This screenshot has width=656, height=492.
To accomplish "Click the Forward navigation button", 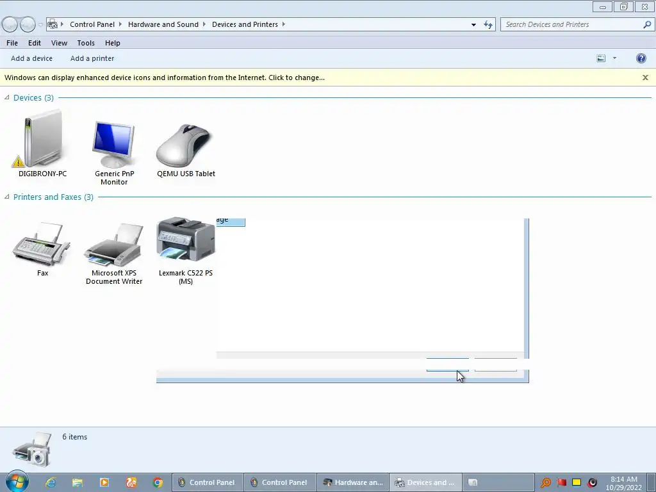I will click(x=28, y=24).
